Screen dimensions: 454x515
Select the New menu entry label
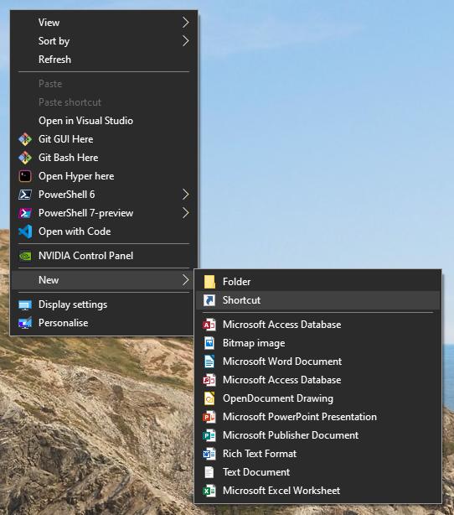[x=49, y=280]
